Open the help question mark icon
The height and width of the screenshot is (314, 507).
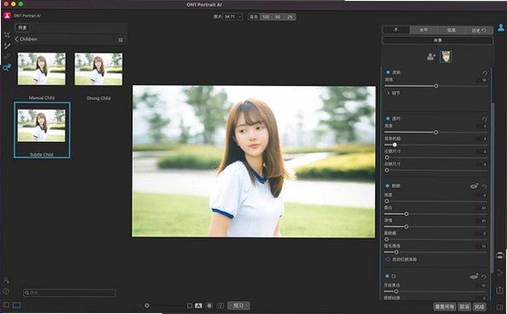pyautogui.click(x=6, y=291)
